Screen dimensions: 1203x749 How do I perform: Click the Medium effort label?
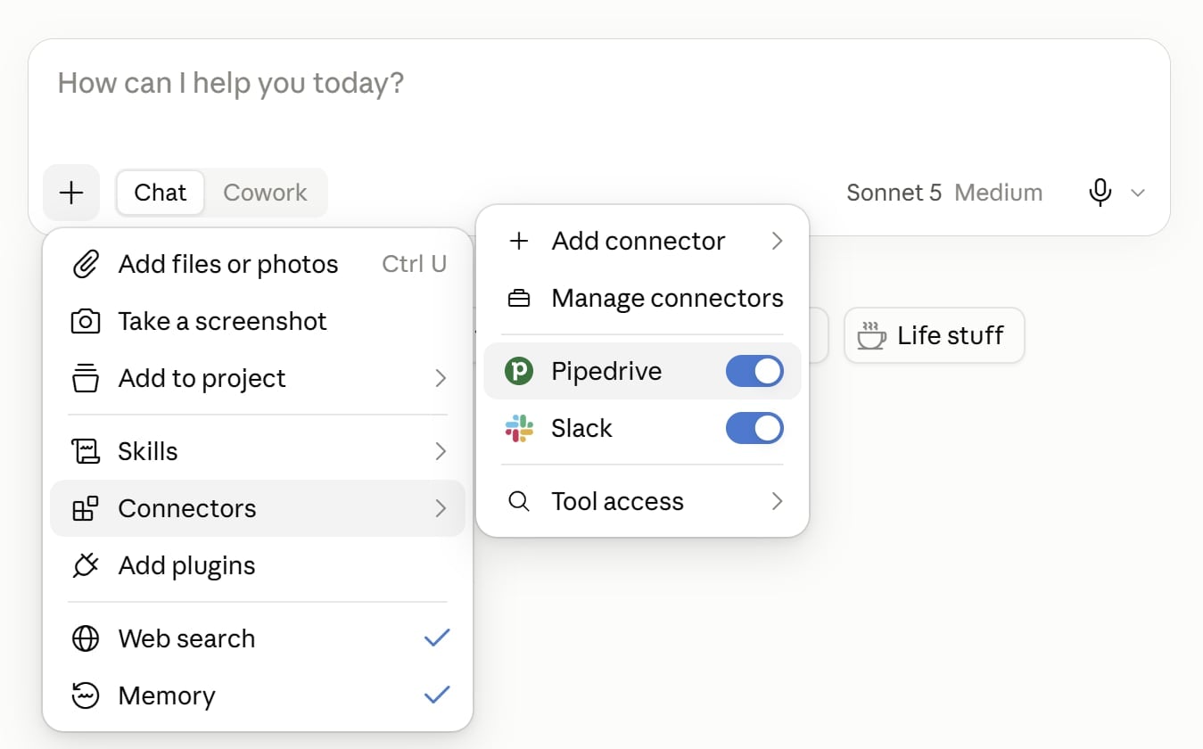click(998, 193)
